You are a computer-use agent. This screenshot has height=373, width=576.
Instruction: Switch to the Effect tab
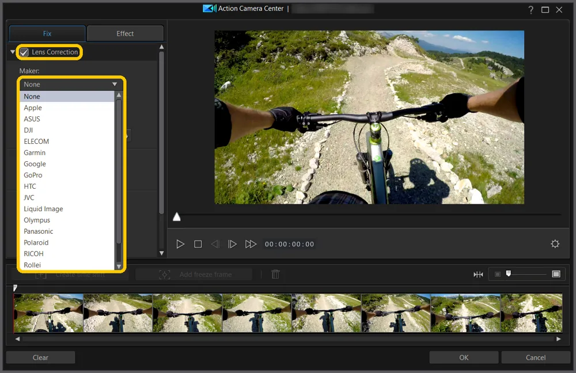coord(125,33)
